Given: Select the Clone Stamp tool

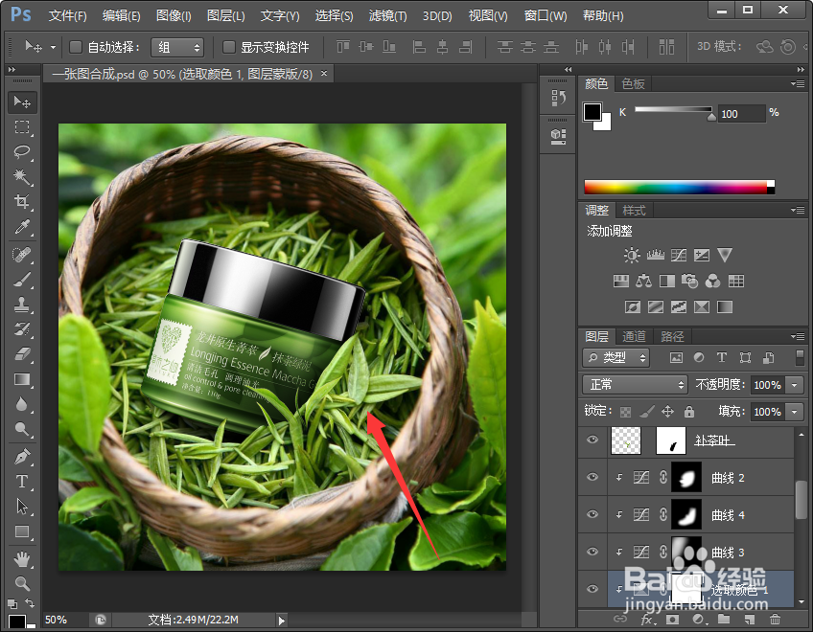Looking at the screenshot, I should tap(22, 305).
